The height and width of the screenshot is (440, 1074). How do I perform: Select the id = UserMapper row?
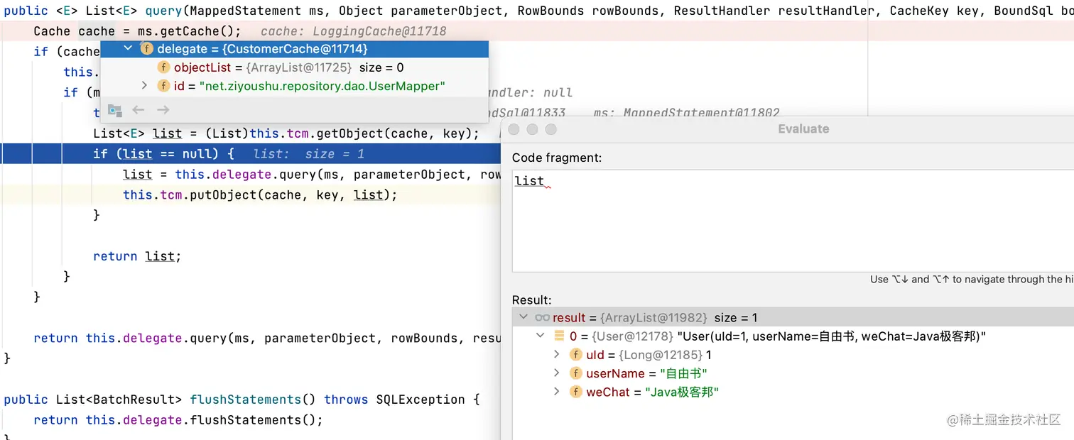tap(295, 86)
